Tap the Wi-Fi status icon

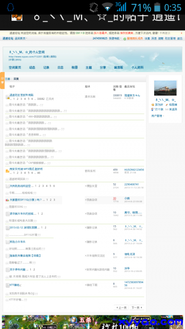tap(107, 7)
